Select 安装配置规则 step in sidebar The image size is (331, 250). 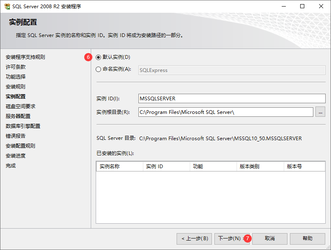tap(21, 146)
